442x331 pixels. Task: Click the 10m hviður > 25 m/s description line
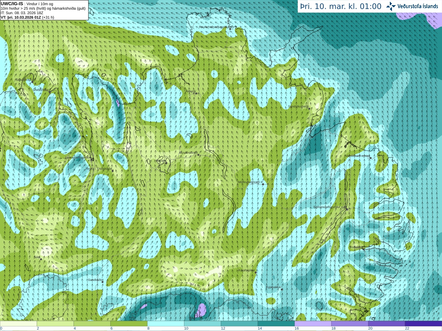tap(43, 8)
